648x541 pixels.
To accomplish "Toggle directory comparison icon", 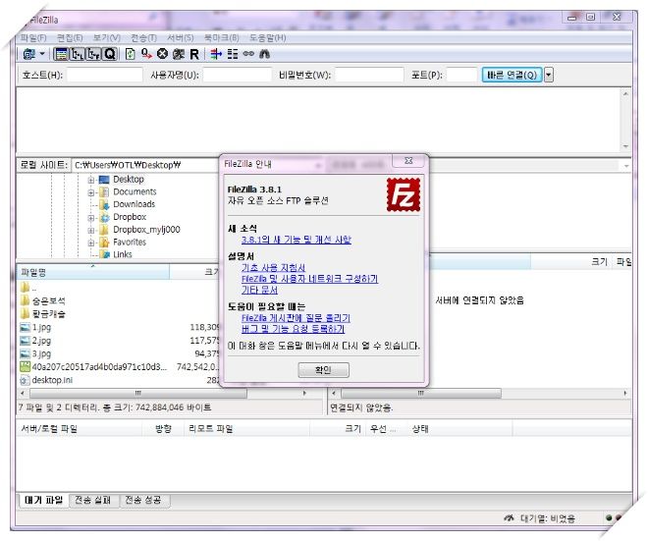I will tap(233, 54).
